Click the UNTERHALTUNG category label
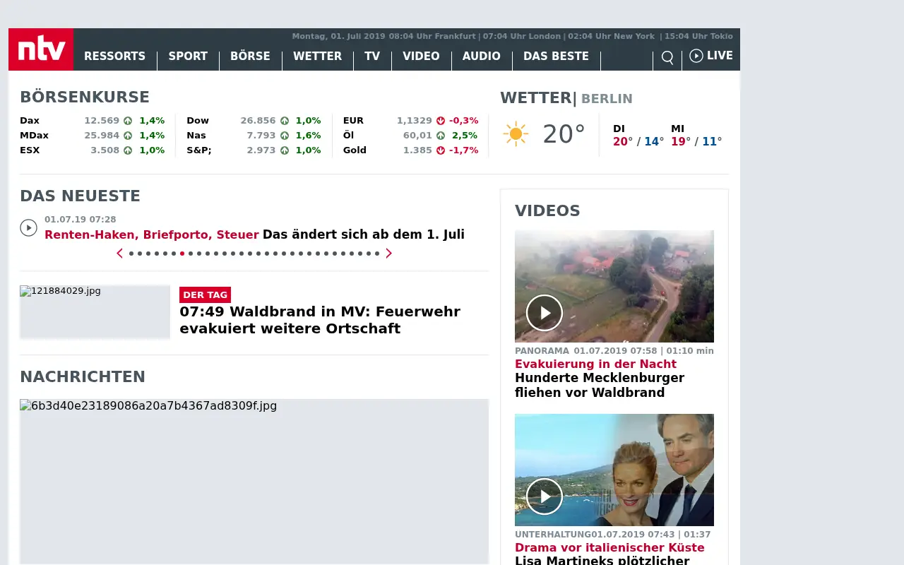 (x=553, y=534)
